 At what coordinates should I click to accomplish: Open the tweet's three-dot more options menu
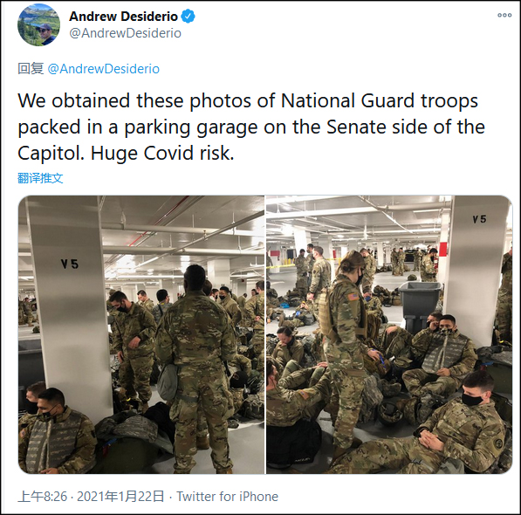point(504,16)
